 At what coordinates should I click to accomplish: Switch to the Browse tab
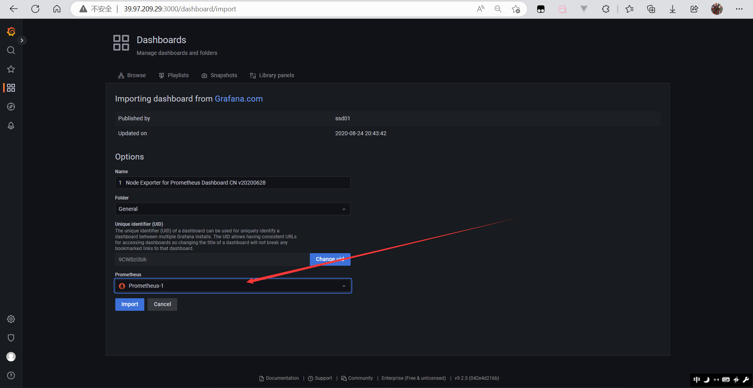[132, 75]
